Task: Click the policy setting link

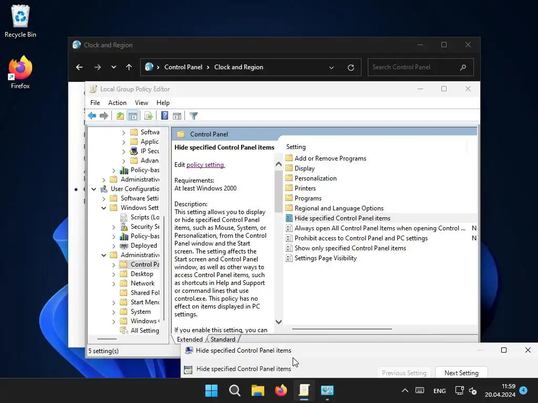Action: [205, 165]
